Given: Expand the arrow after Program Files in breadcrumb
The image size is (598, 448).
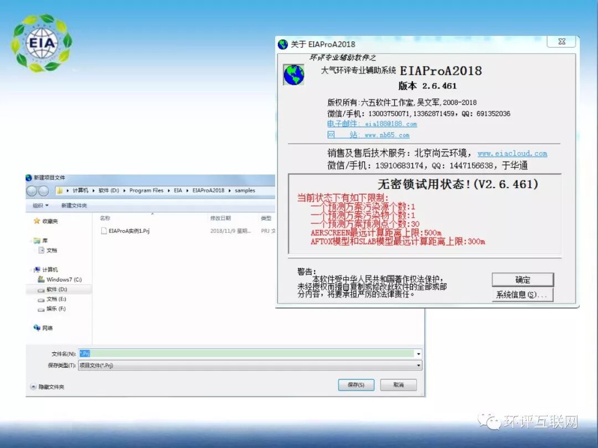Looking at the screenshot, I should (x=168, y=190).
